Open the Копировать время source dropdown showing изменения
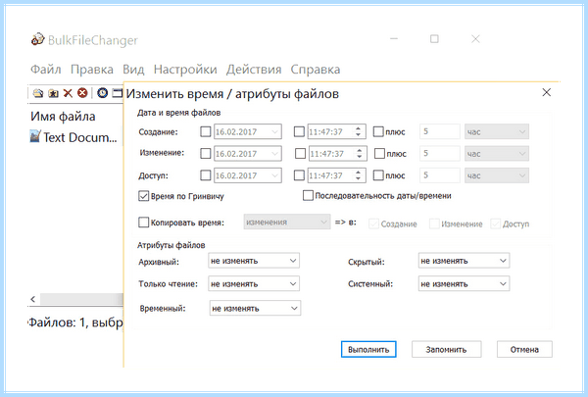Viewport: 588px width, 397px height. tap(287, 222)
